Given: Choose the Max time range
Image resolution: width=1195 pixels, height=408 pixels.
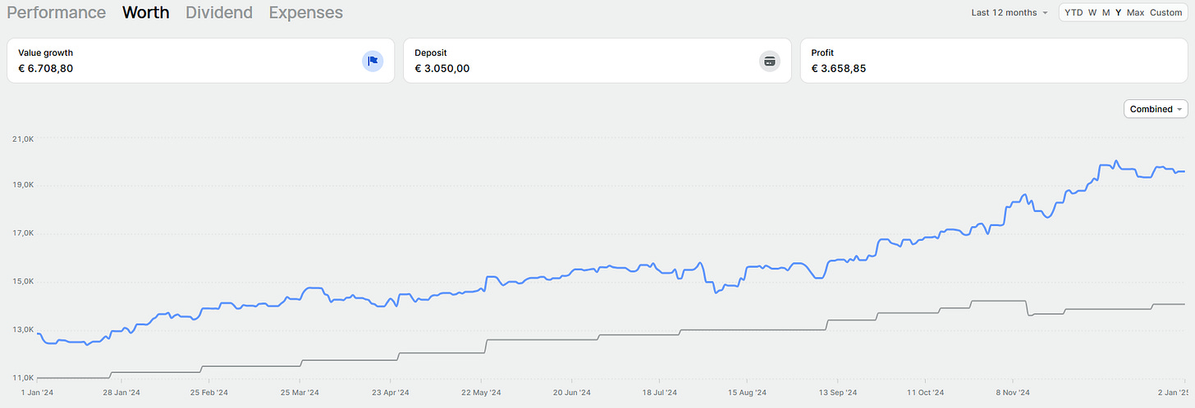Looking at the screenshot, I should point(1136,12).
